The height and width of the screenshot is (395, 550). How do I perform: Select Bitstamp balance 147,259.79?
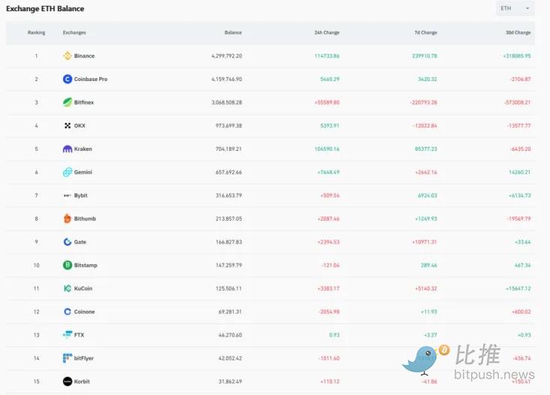[228, 265]
